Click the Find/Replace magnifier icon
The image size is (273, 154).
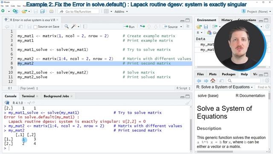point(67,27)
